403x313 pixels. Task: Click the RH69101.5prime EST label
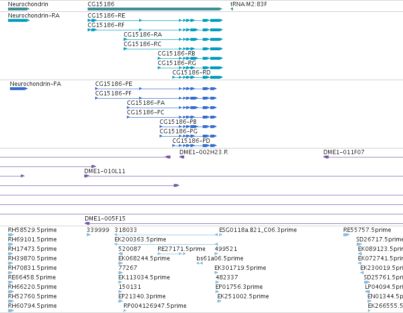point(32,239)
